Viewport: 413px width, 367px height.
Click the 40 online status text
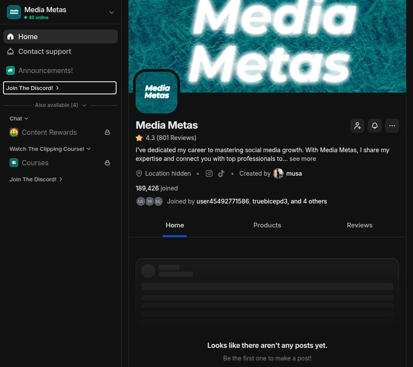pyautogui.click(x=38, y=17)
